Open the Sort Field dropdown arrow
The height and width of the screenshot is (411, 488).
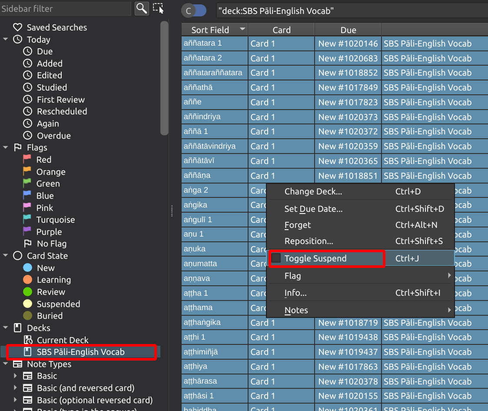pos(242,30)
